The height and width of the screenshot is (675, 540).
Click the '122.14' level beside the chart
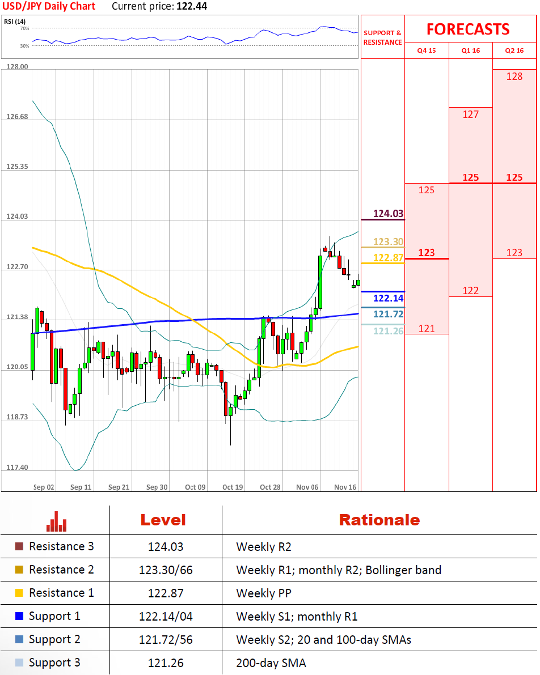tap(389, 298)
